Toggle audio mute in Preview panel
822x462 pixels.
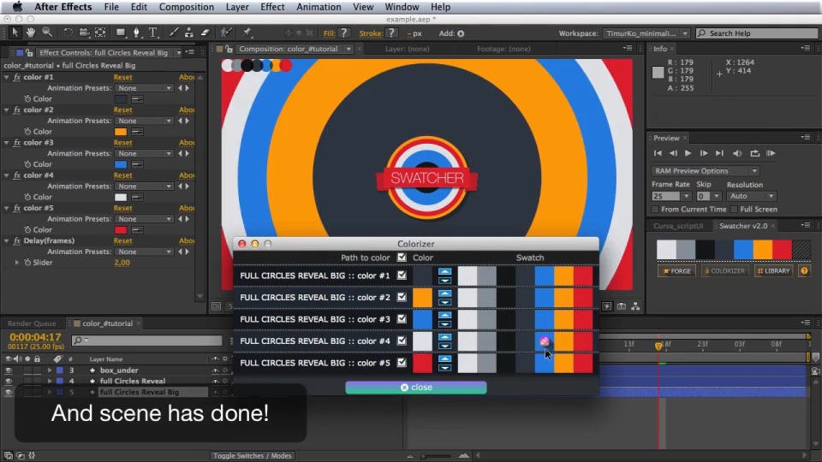pos(737,153)
